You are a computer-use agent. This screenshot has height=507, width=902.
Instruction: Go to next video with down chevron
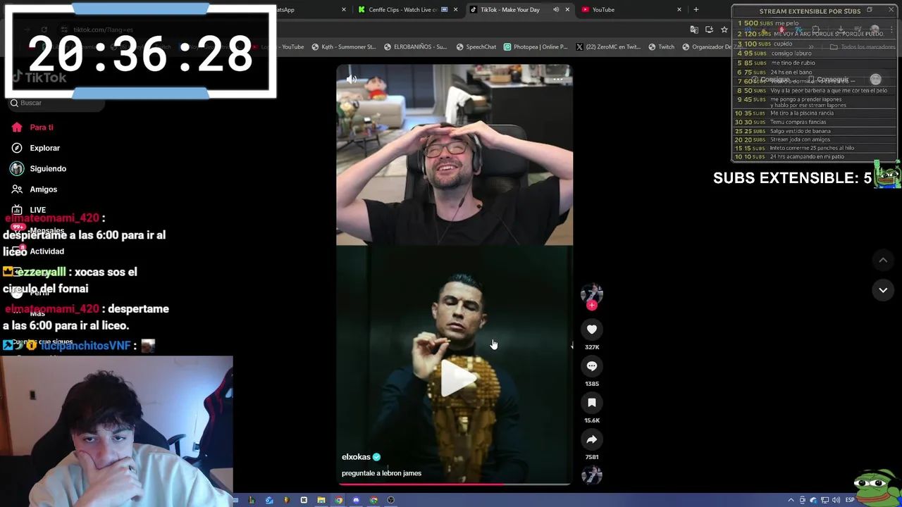coord(883,290)
